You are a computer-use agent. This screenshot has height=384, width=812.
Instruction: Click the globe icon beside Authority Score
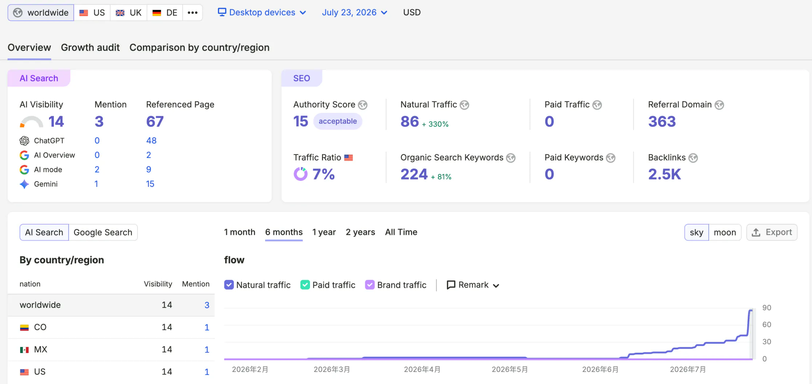point(363,105)
